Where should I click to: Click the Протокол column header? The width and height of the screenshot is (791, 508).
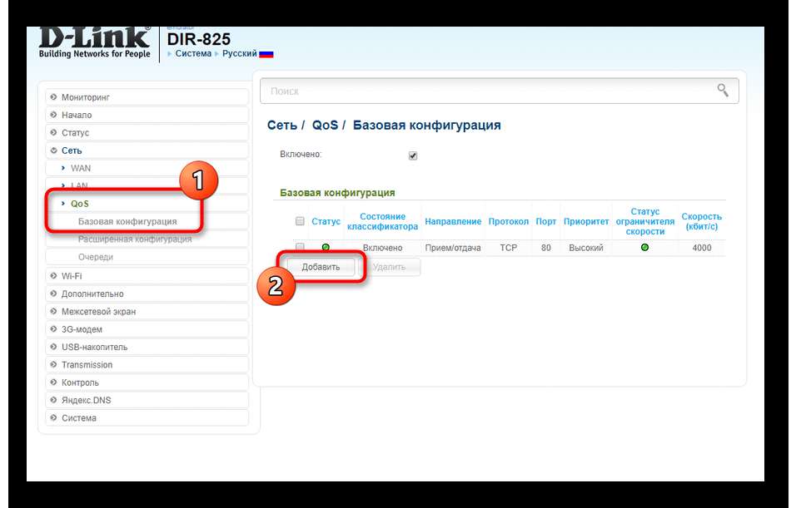tap(509, 221)
